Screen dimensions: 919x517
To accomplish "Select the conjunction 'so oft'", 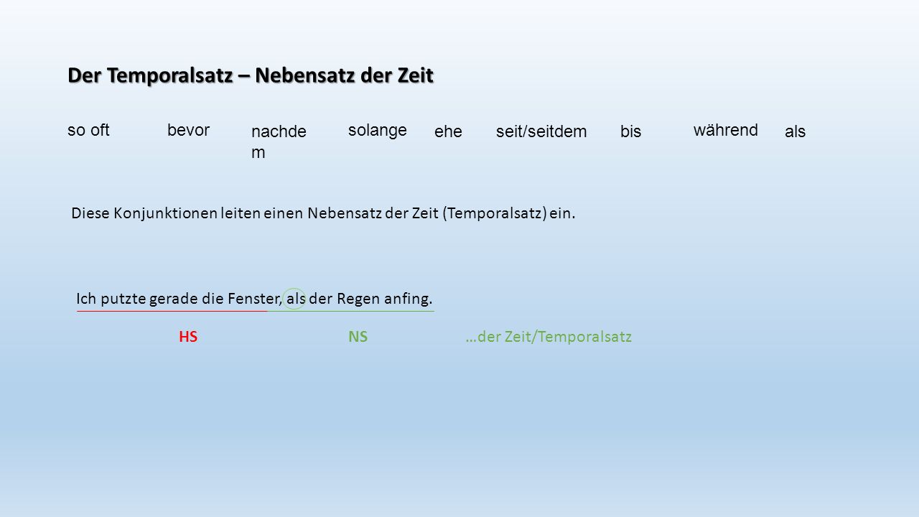I will pyautogui.click(x=88, y=130).
